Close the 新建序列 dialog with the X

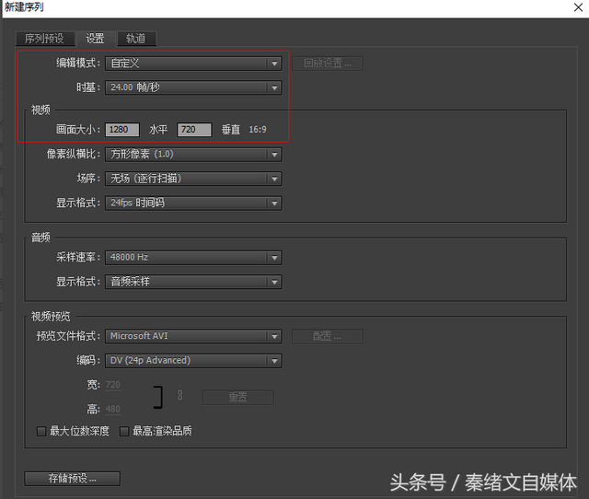[578, 7]
